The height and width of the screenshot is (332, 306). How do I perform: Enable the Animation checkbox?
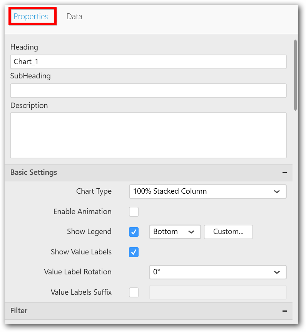[x=134, y=212]
